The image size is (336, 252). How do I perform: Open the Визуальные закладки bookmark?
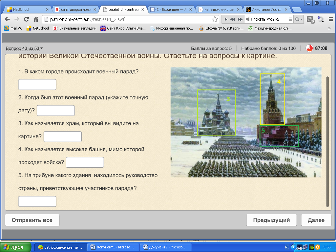click(74, 28)
